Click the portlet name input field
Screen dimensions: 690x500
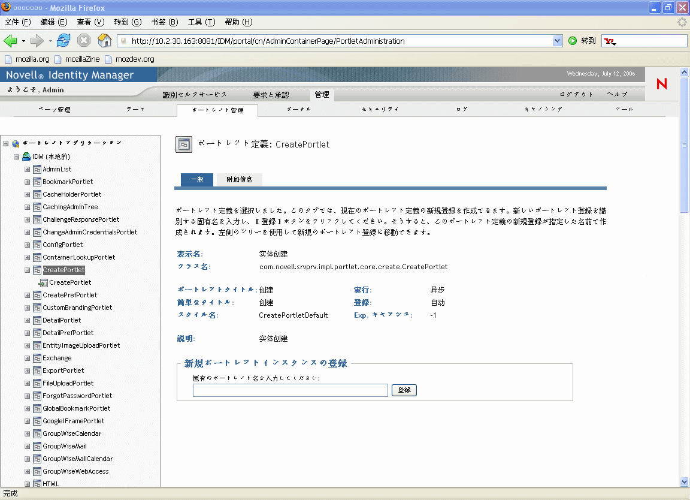[x=289, y=390]
